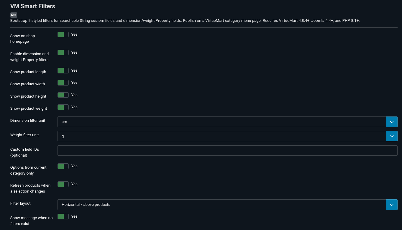Disable Refresh products when selection changes
Screen dimensions: 402x230
(x=63, y=184)
